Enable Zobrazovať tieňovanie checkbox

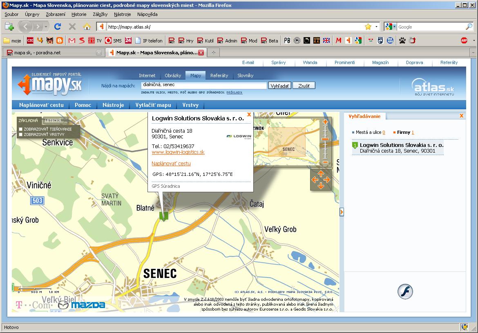(20, 129)
